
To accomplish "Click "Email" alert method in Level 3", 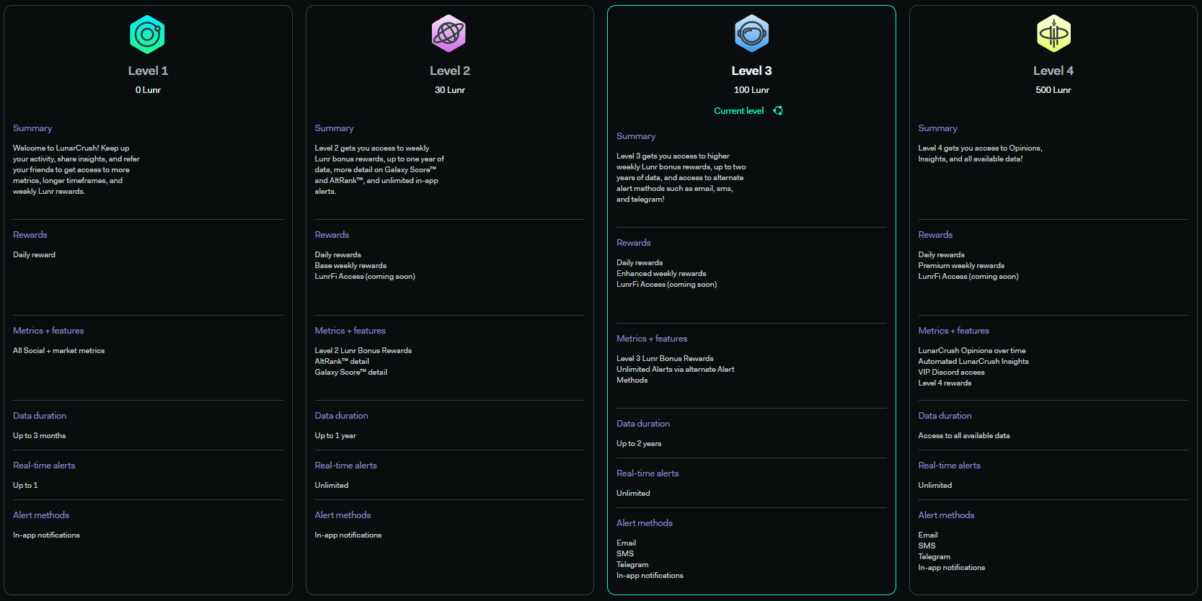I will pyautogui.click(x=626, y=543).
